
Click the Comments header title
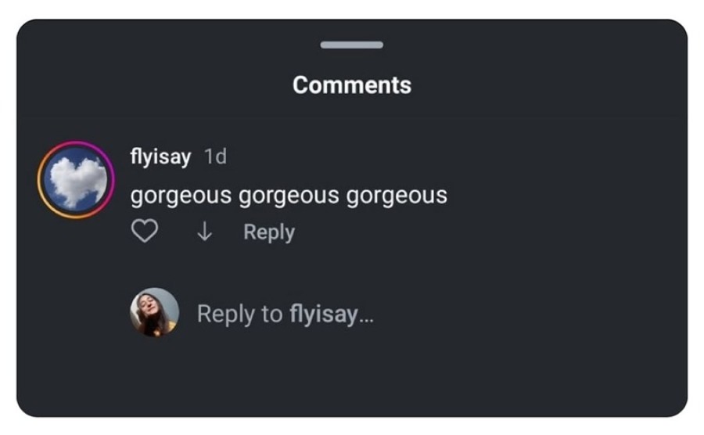(x=352, y=84)
